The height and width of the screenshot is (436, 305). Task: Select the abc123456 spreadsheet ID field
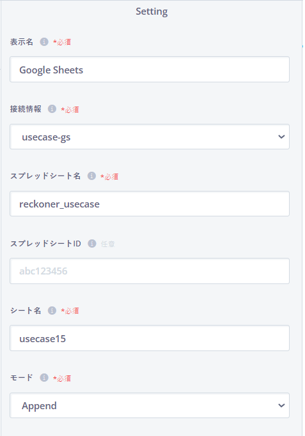coord(150,271)
